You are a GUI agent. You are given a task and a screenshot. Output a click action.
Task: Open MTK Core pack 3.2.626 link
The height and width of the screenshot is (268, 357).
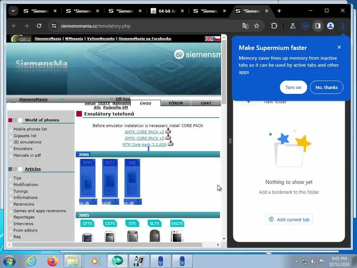point(144,144)
